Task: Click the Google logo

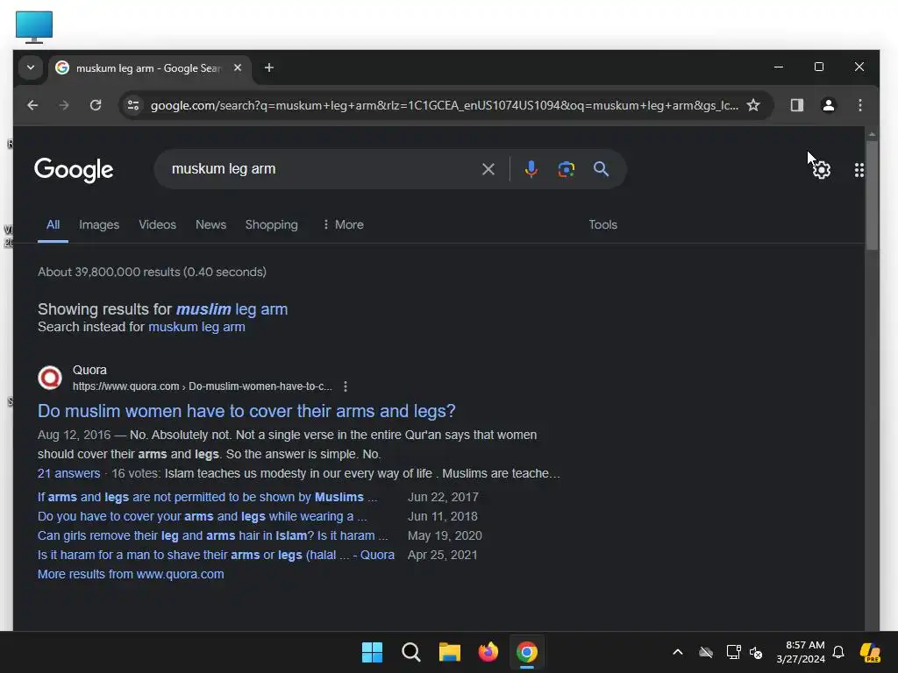Action: tap(74, 170)
